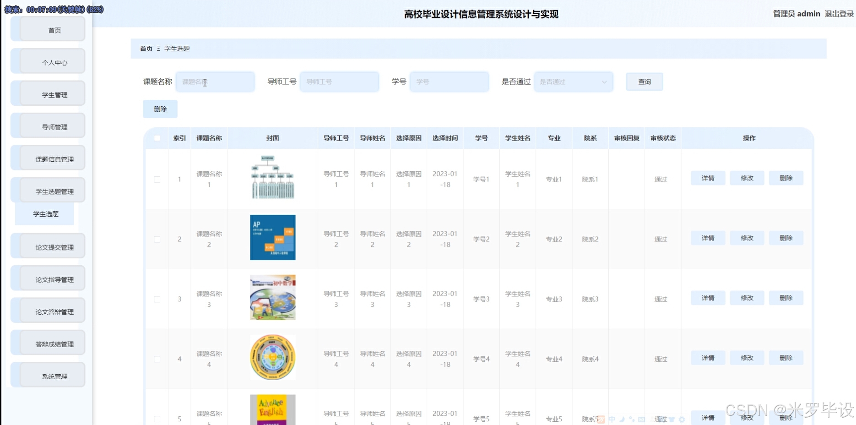Click 通过 status in row 1
The width and height of the screenshot is (856, 425).
pos(661,180)
